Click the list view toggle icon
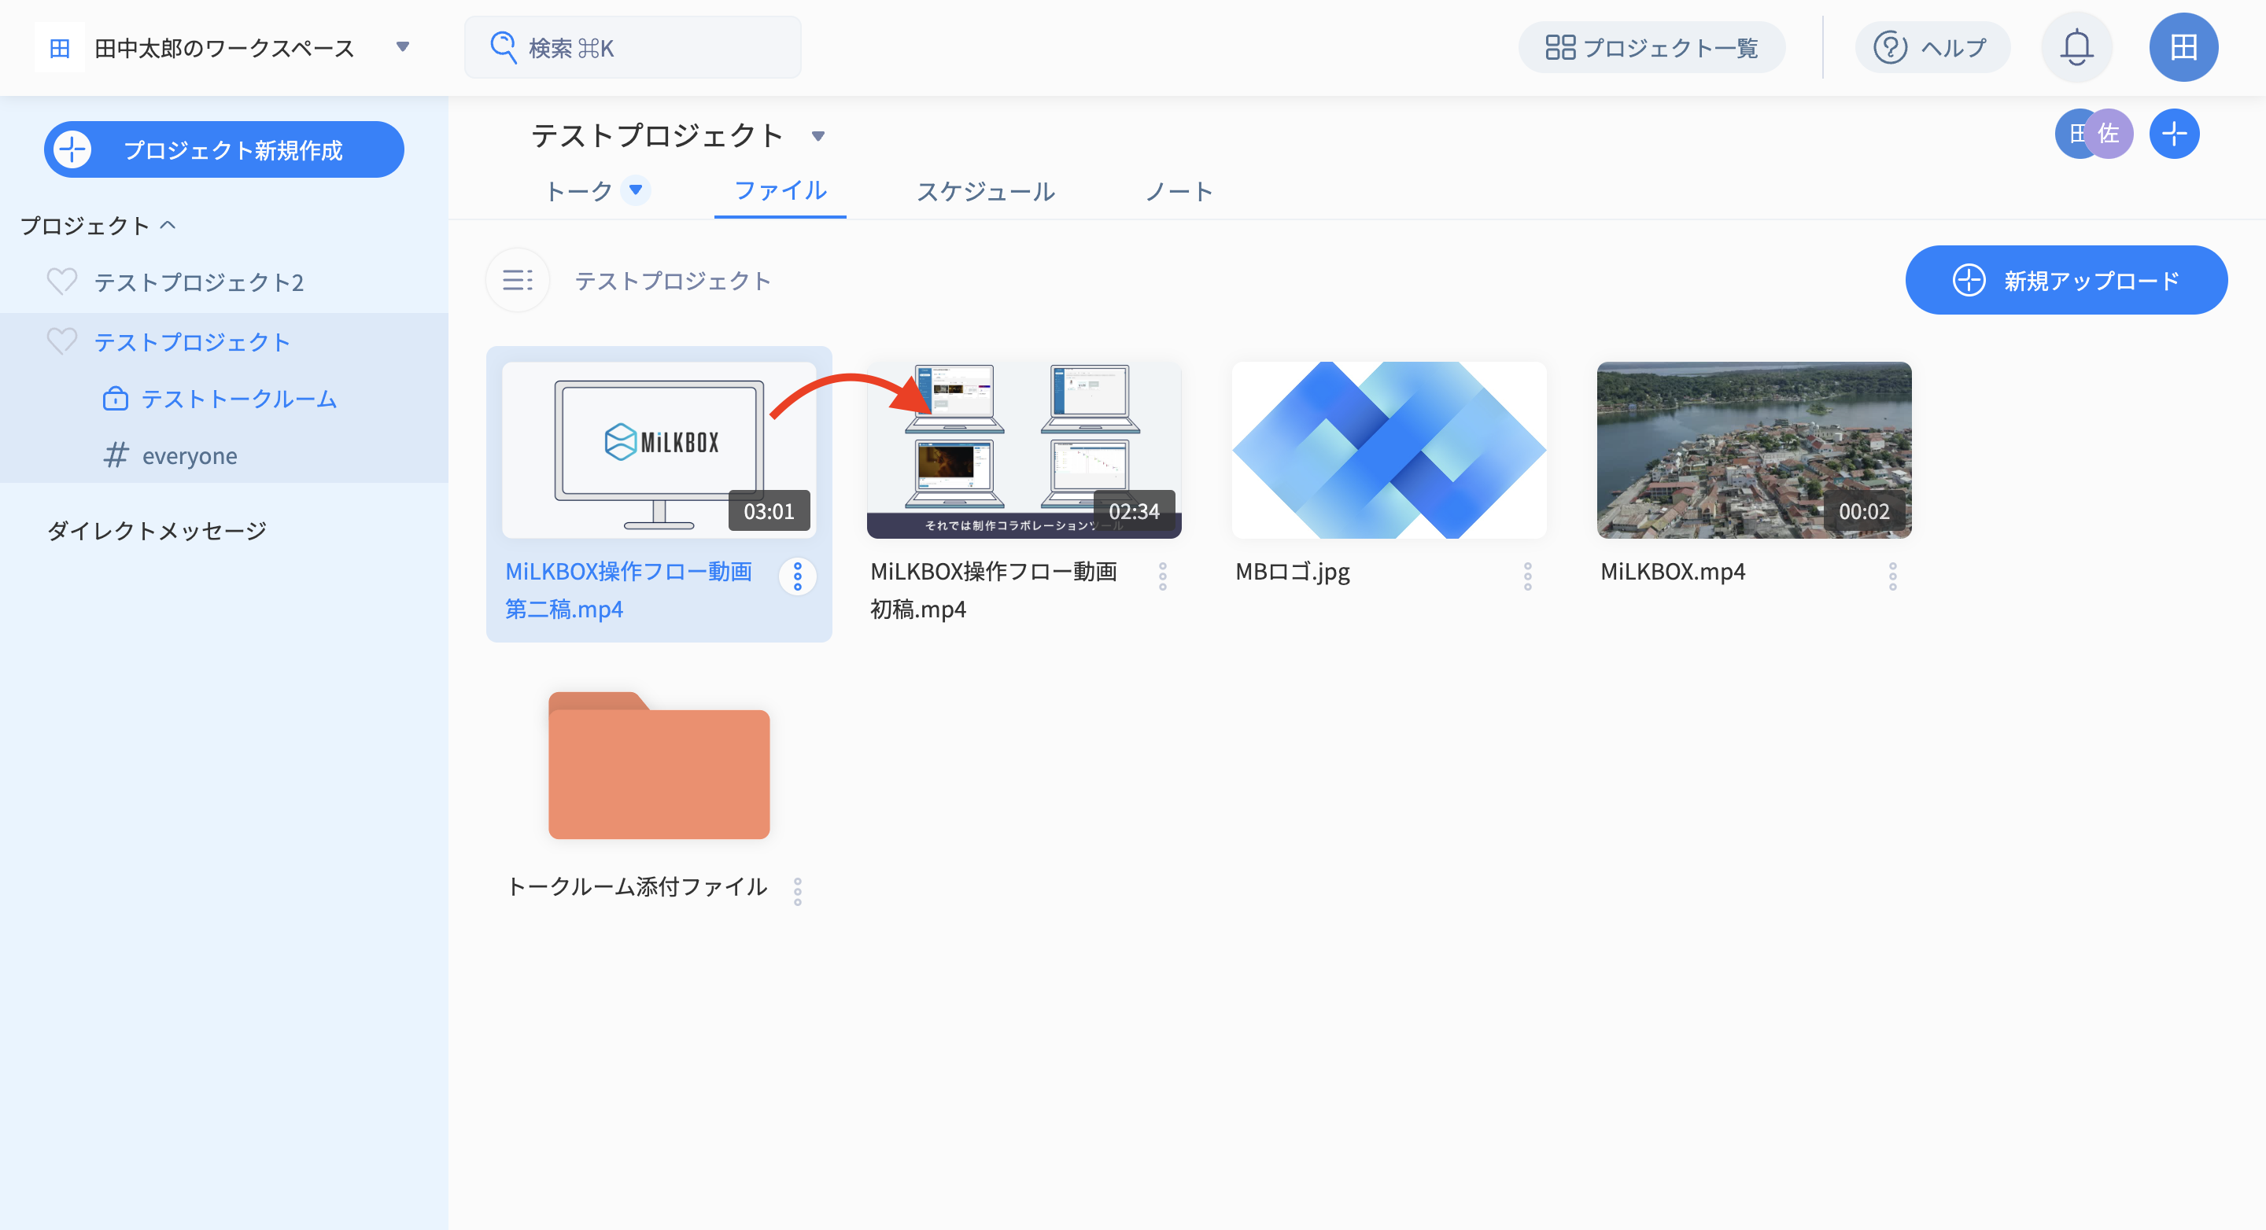 click(517, 281)
